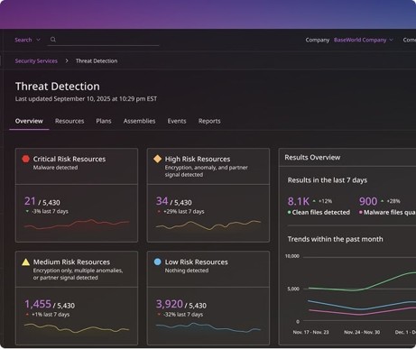Click the Critical Risk sparkline chart
This screenshot has width=416, height=349.
(77, 225)
